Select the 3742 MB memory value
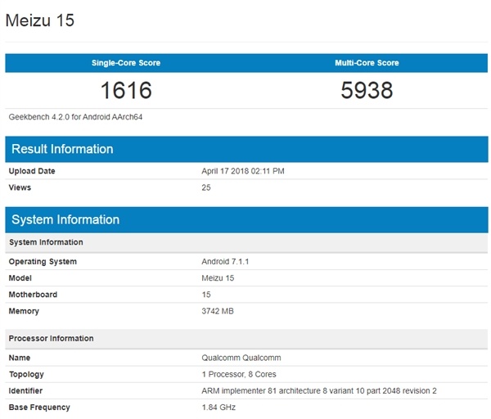Image resolution: width=491 pixels, height=419 pixels. coord(218,311)
